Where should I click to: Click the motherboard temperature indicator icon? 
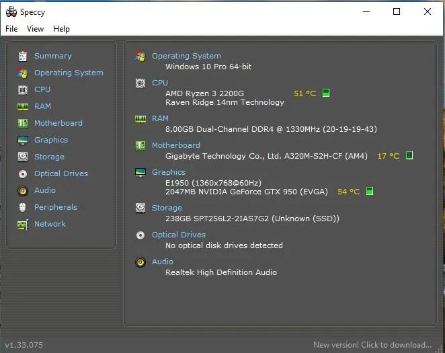(409, 155)
